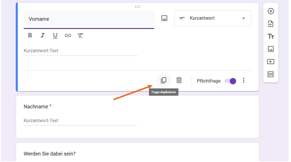Add an image from the sidebar

271,49
